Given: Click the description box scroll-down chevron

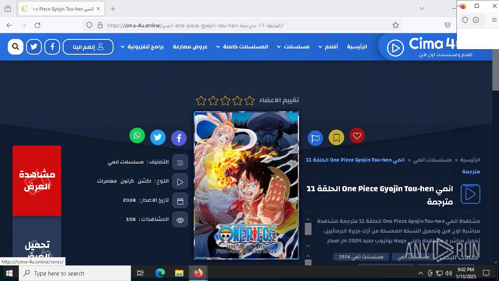Looking at the screenshot, I should tap(308, 245).
